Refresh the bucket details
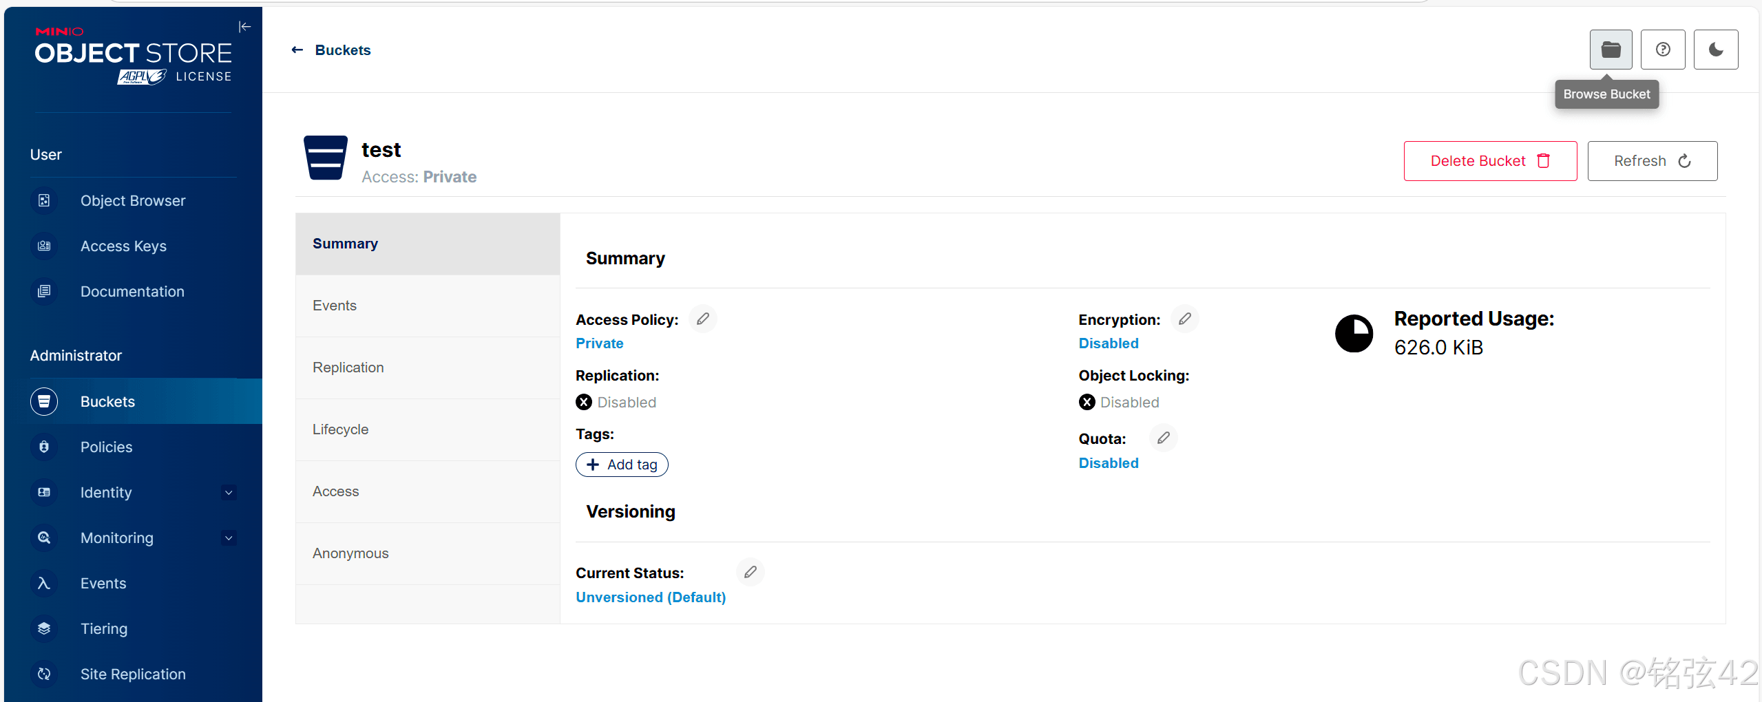Image resolution: width=1762 pixels, height=702 pixels. 1653,161
